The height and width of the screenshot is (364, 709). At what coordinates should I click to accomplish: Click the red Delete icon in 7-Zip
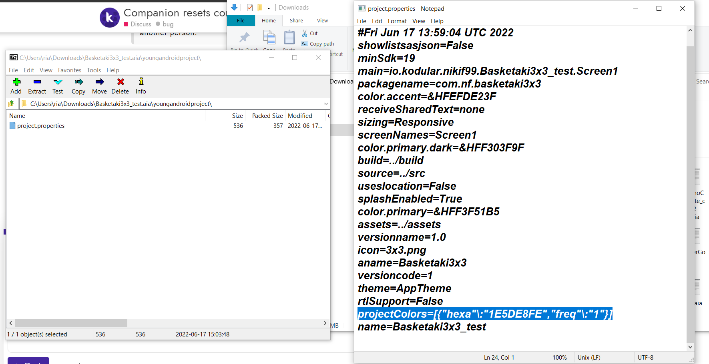pos(120,86)
